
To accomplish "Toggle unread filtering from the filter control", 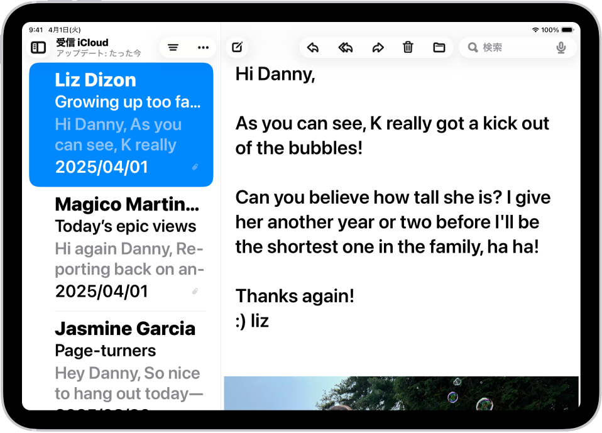I will (172, 47).
